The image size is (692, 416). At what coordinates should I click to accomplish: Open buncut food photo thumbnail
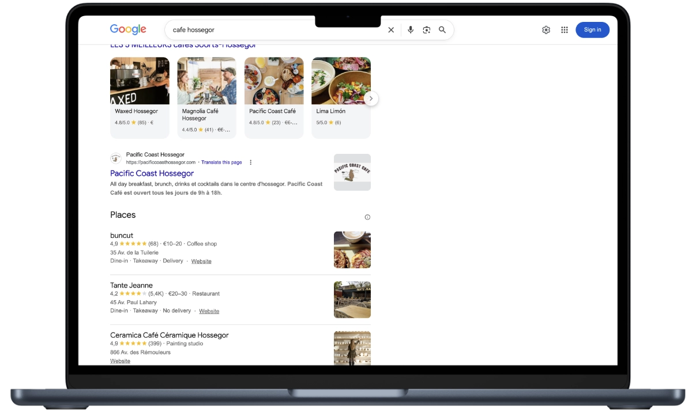352,250
